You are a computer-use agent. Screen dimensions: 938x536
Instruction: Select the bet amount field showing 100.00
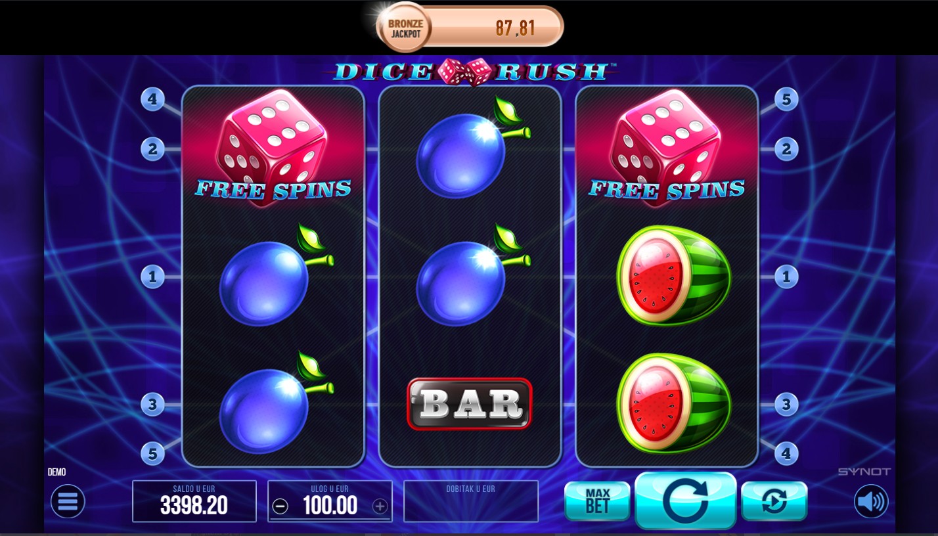click(330, 501)
